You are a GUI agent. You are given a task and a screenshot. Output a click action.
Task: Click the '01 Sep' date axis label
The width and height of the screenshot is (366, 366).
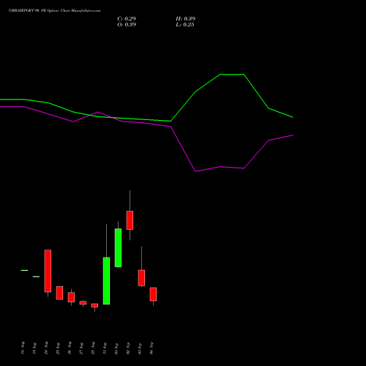pyautogui.click(x=116, y=348)
